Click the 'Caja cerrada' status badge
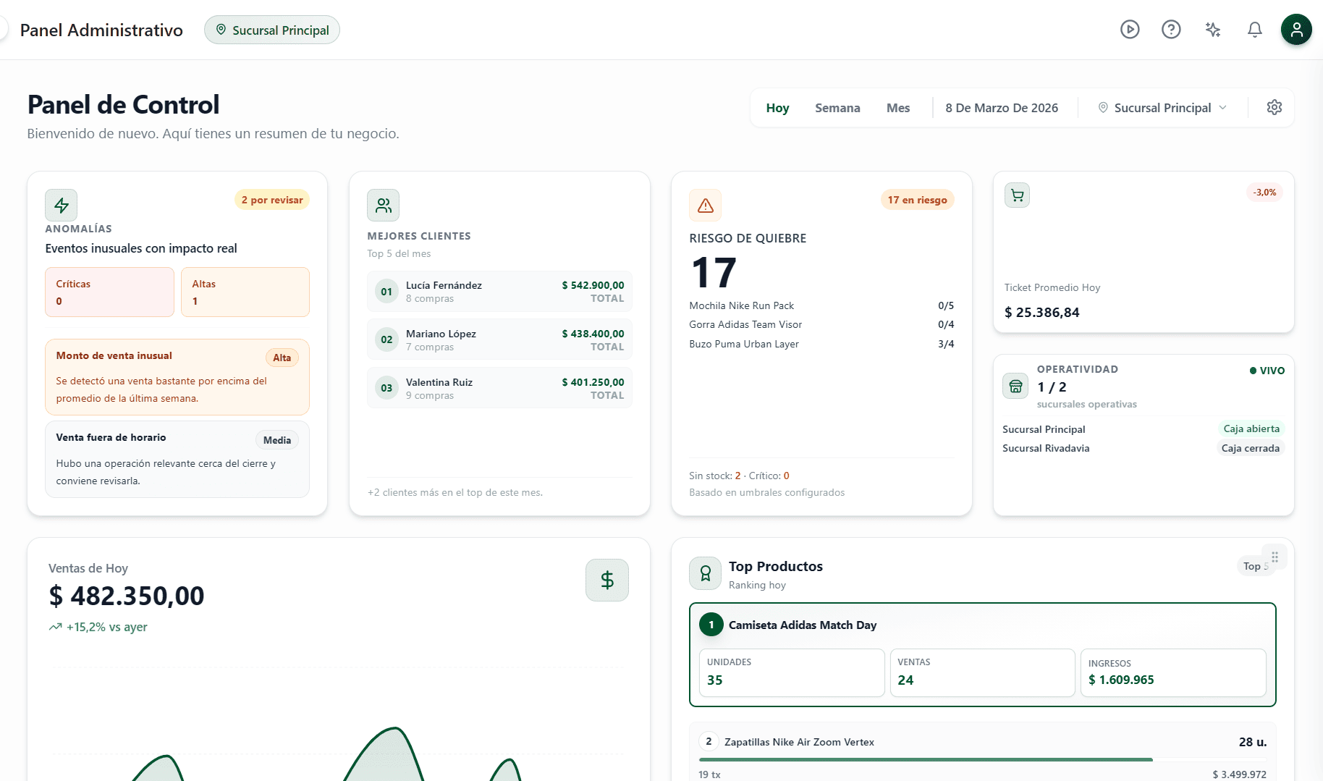 1251,448
